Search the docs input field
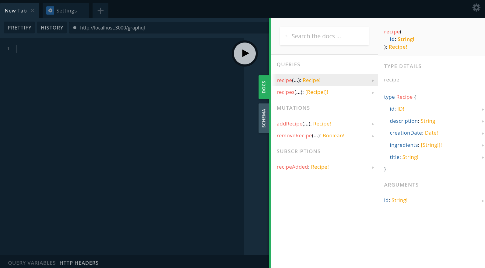 pos(324,36)
